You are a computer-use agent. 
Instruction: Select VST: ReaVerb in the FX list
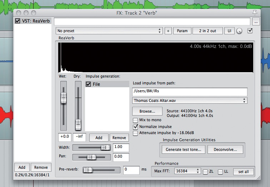[x=33, y=21]
